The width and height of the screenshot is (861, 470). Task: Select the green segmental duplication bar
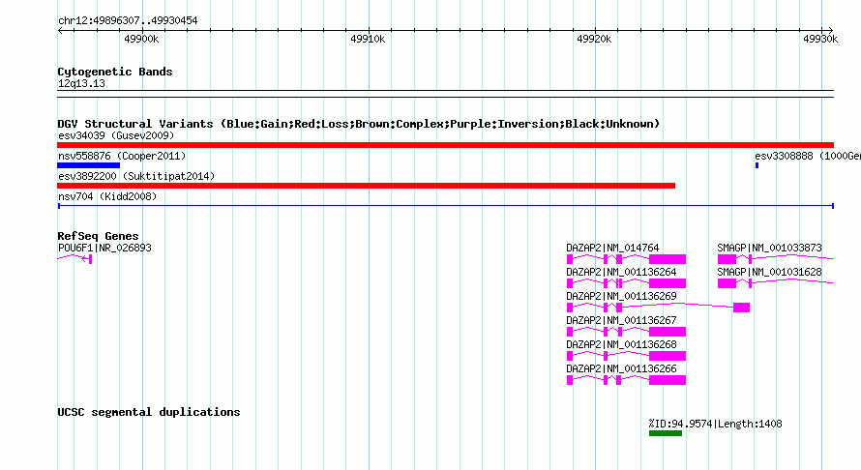point(666,433)
